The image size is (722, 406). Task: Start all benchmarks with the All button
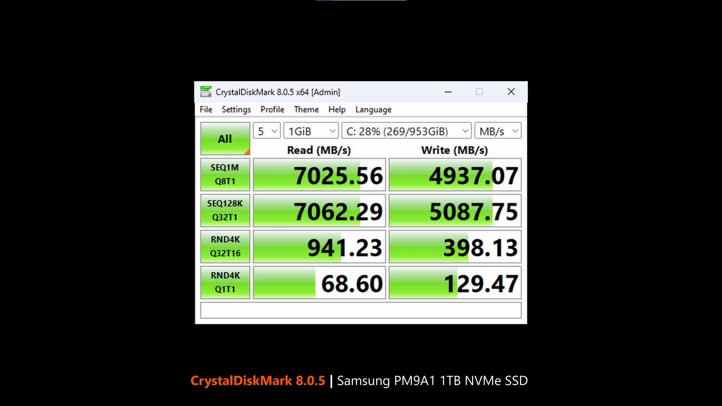(x=225, y=139)
